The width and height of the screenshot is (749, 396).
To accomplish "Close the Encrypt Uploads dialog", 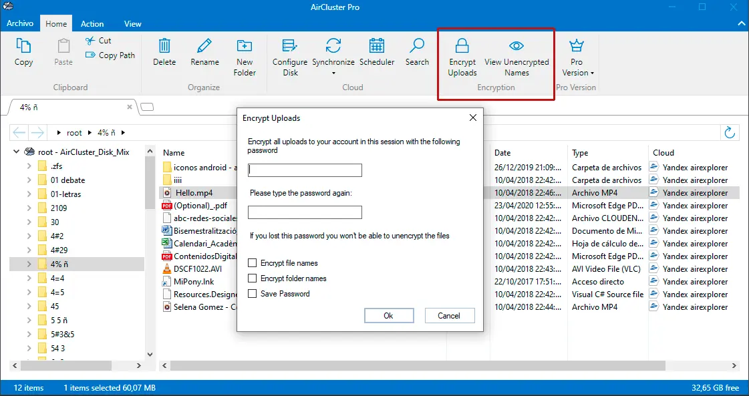I will click(x=473, y=118).
